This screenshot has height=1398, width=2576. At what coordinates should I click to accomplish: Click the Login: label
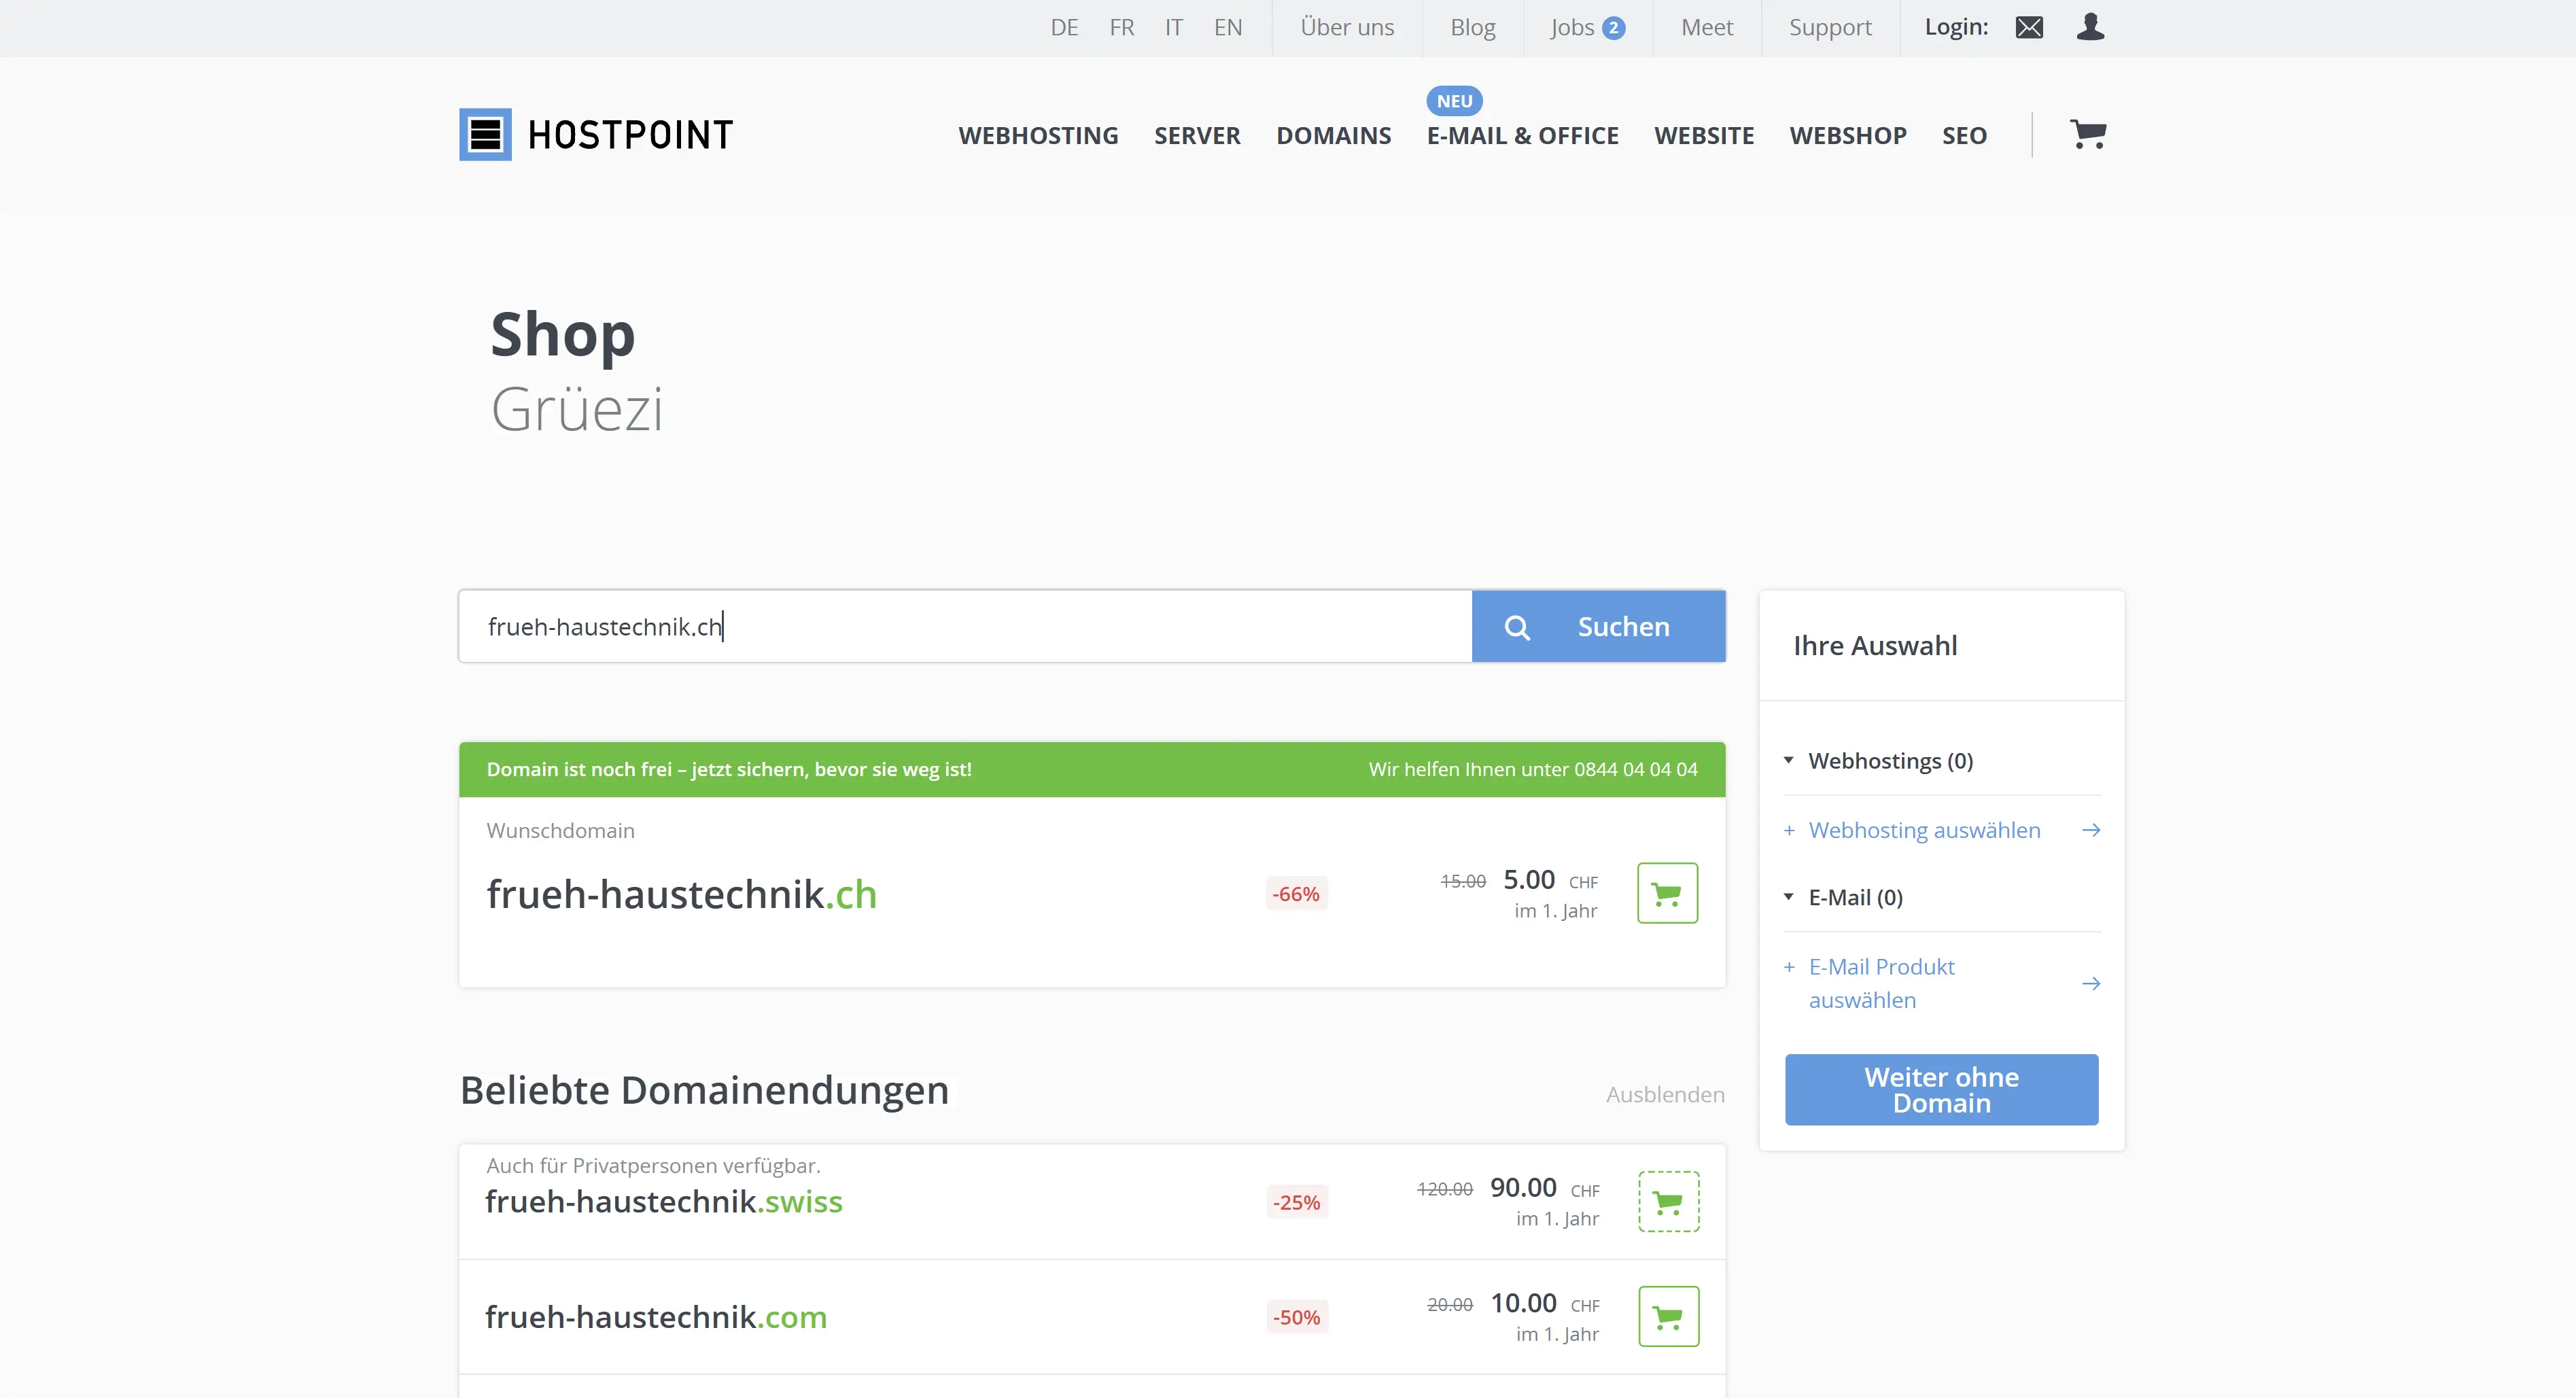pyautogui.click(x=1956, y=27)
